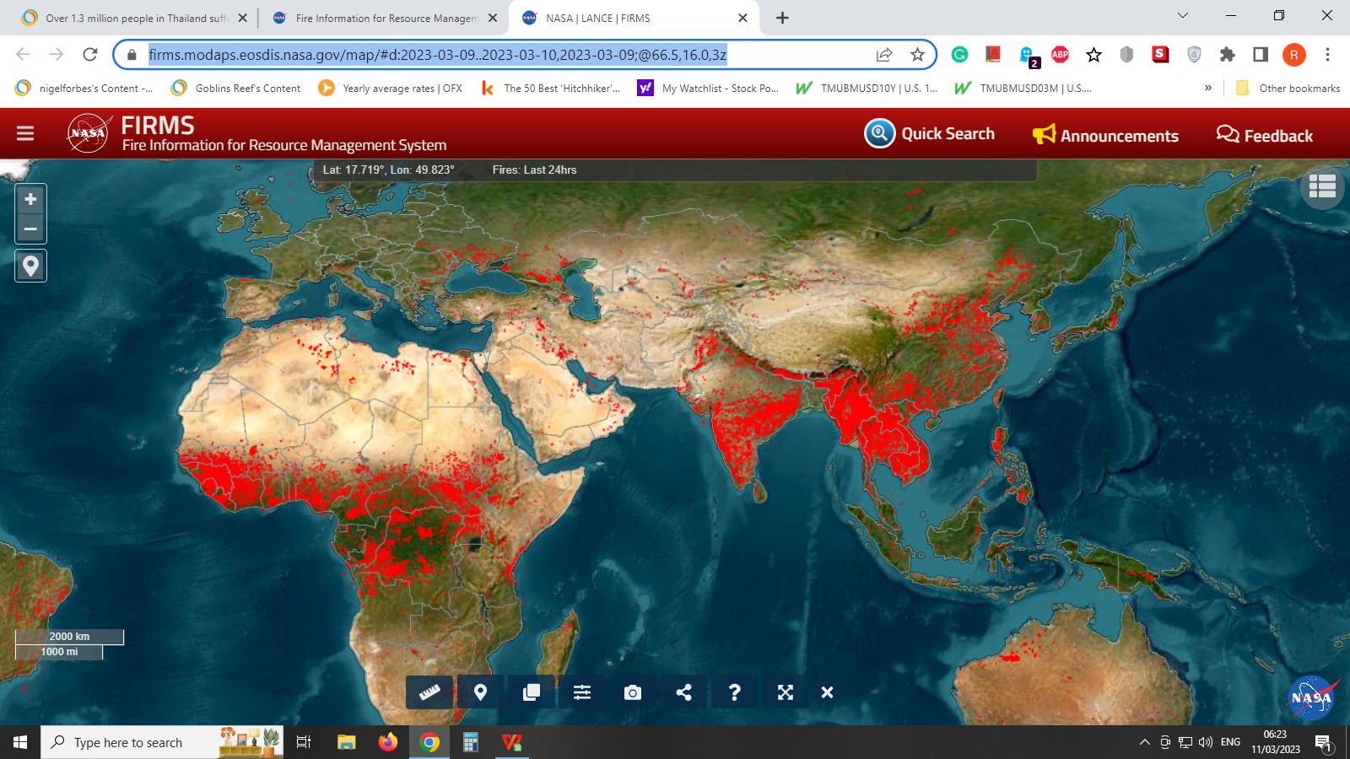Zoom in on the map
This screenshot has height=759, width=1350.
[30, 200]
